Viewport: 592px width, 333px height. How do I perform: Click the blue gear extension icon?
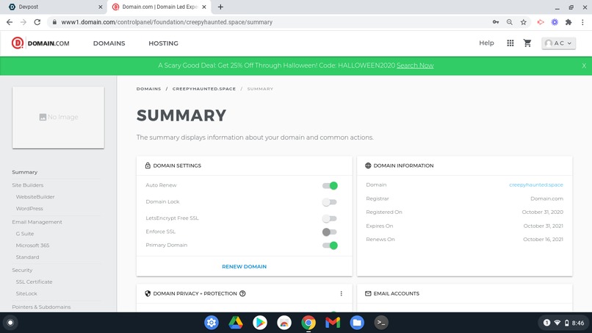tap(555, 22)
